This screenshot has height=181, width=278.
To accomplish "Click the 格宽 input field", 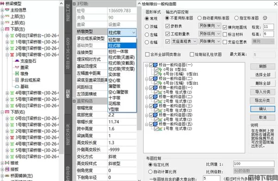I will (268, 27).
